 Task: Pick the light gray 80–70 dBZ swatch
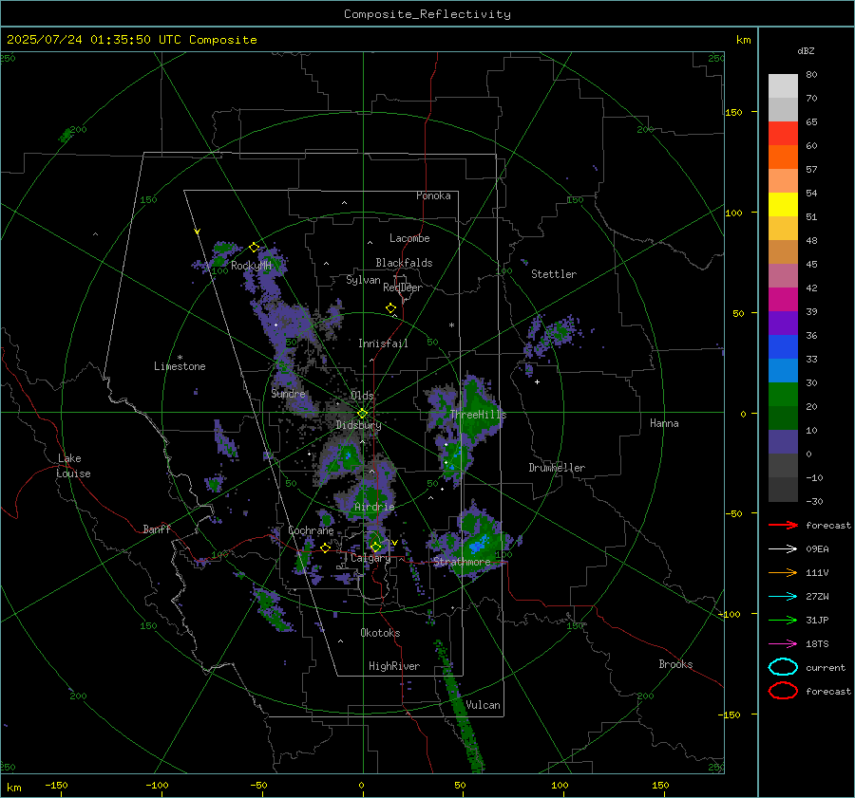[783, 86]
